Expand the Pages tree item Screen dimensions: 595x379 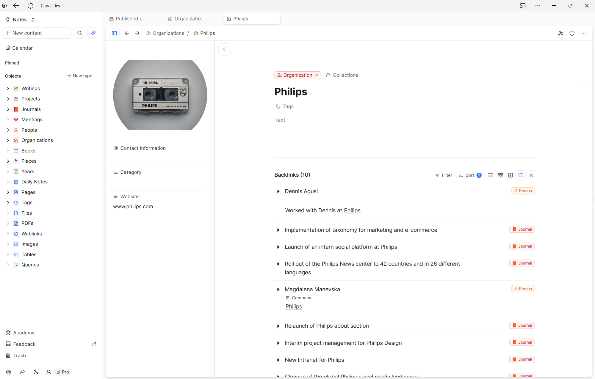(x=8, y=192)
